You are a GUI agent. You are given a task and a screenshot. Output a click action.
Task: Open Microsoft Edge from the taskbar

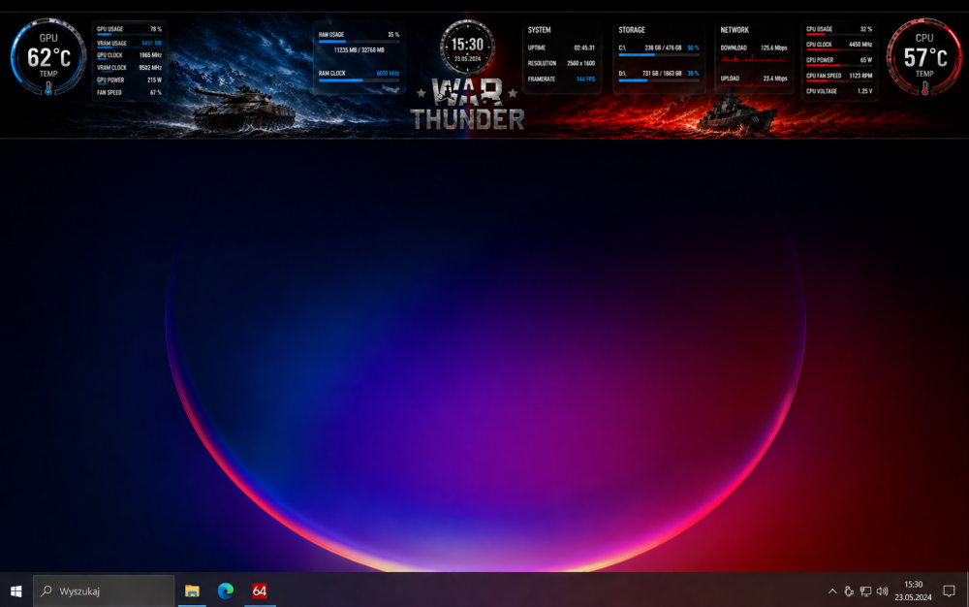[226, 591]
